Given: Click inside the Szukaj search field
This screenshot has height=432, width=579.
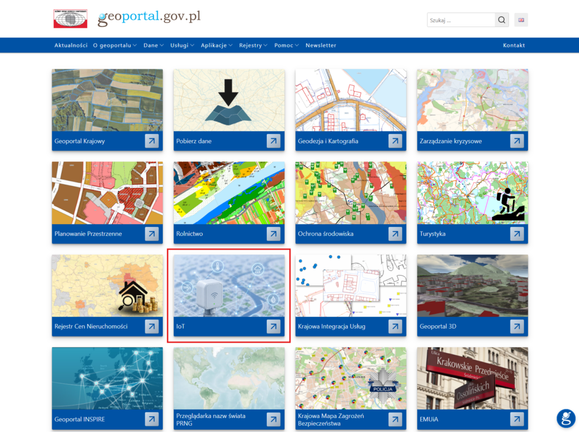Looking at the screenshot, I should pos(458,19).
